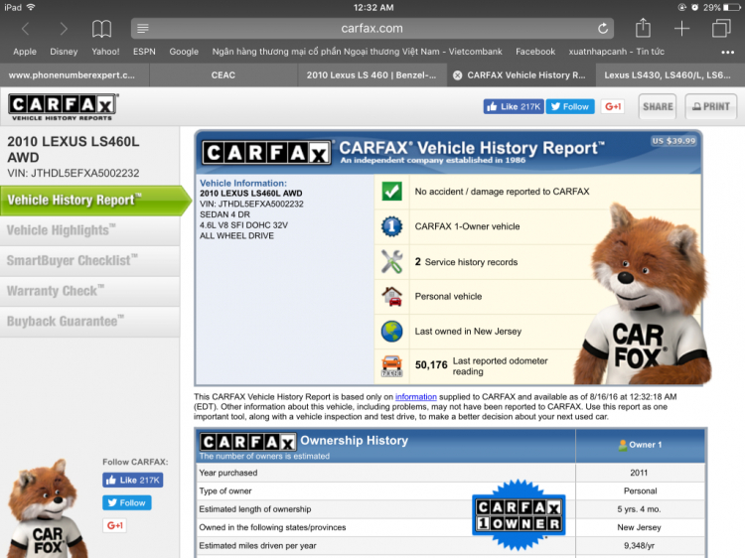Click the sidebar Twitter Follow button
Image resolution: width=745 pixels, height=558 pixels.
pyautogui.click(x=127, y=503)
